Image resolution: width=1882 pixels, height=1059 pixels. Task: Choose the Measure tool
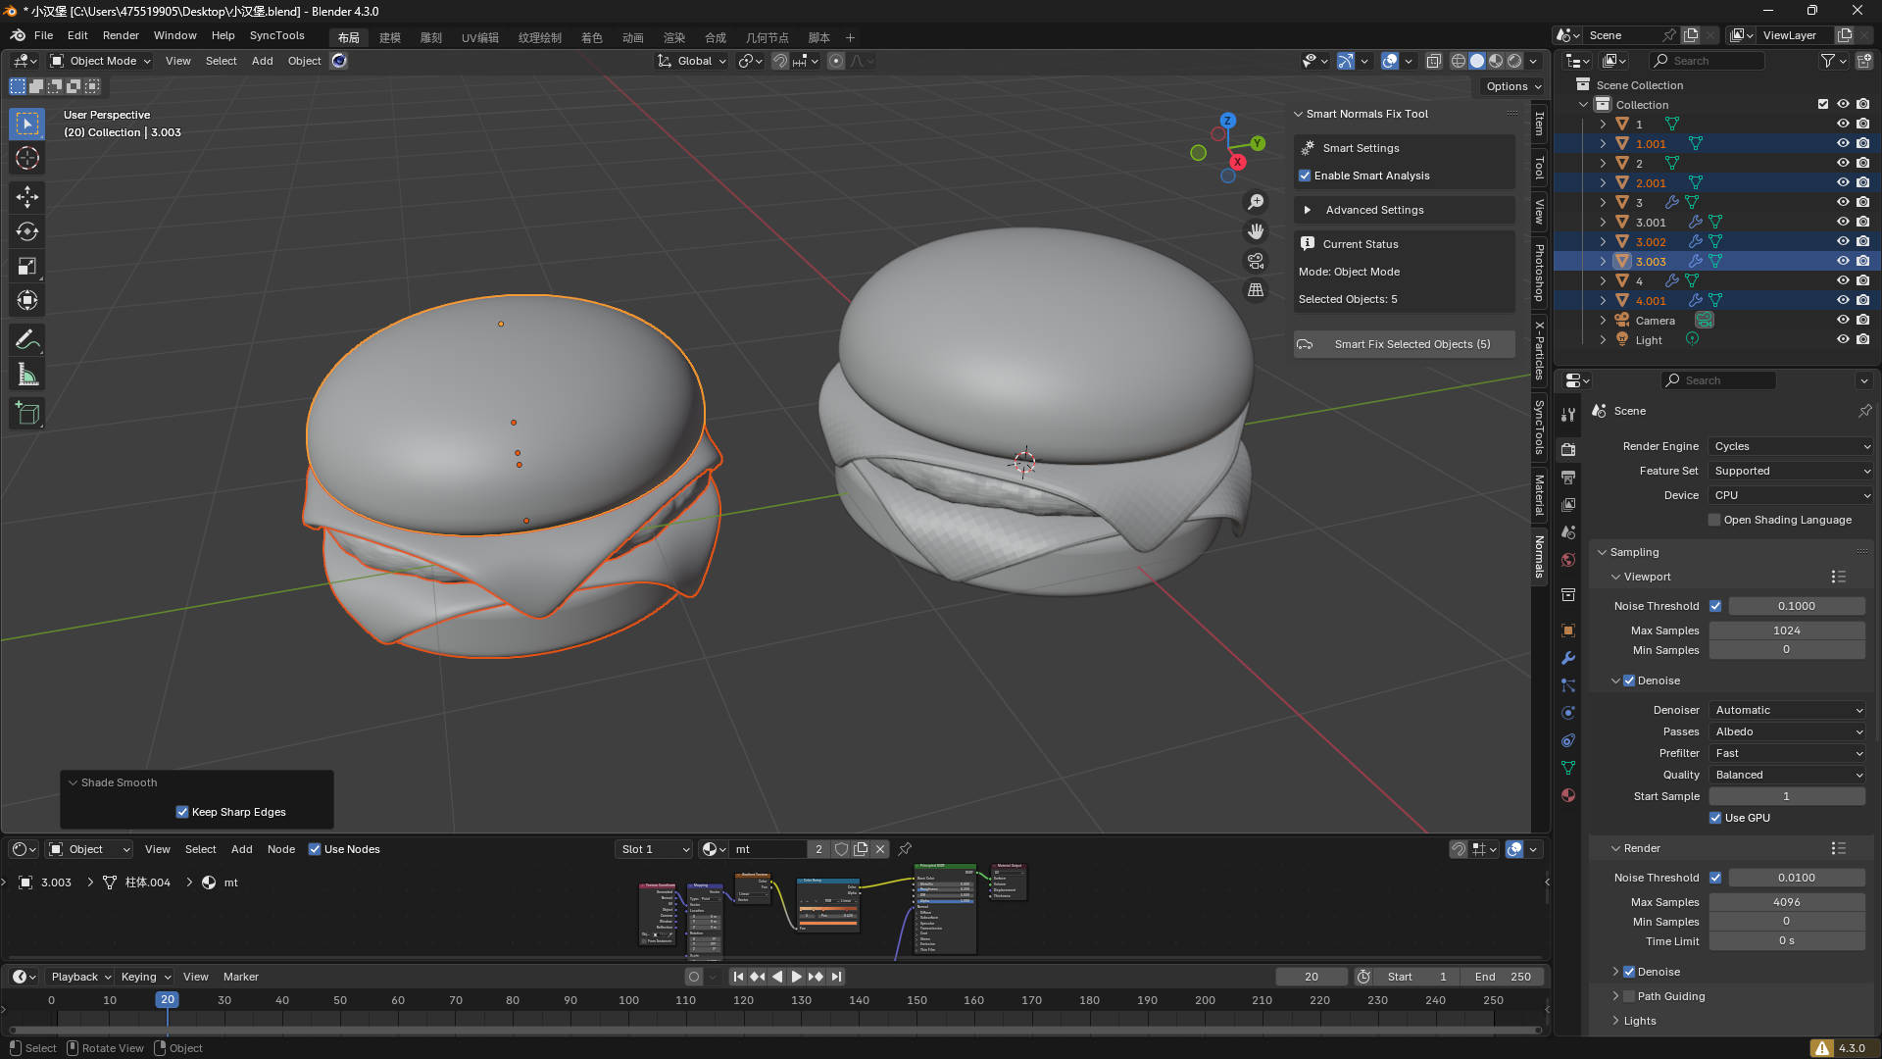click(27, 375)
